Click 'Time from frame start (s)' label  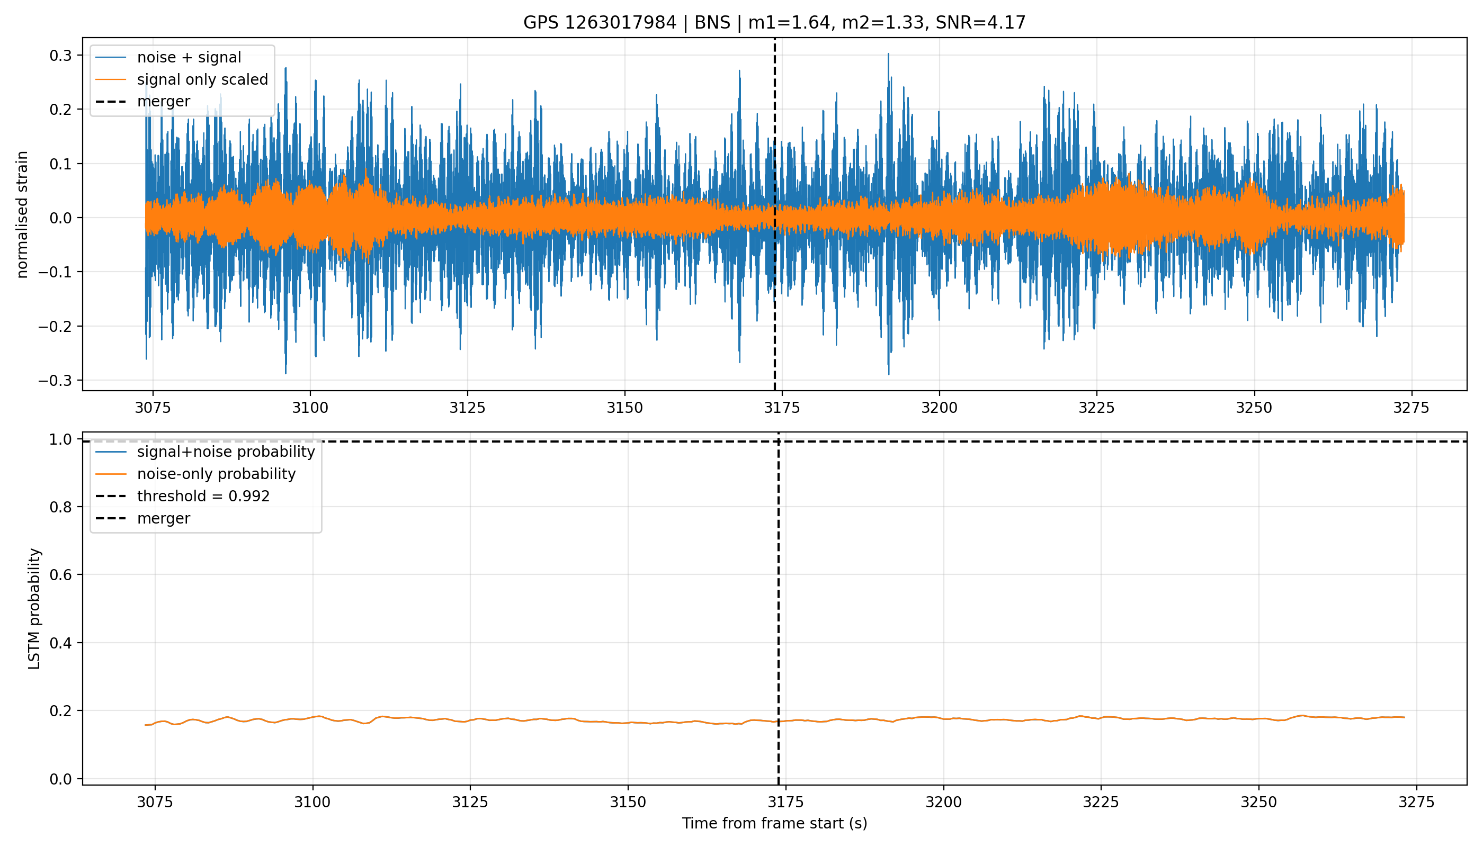click(x=775, y=823)
